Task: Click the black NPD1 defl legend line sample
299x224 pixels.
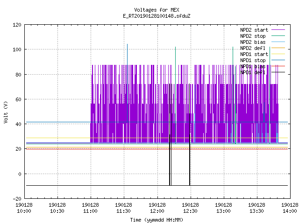Action: point(278,72)
